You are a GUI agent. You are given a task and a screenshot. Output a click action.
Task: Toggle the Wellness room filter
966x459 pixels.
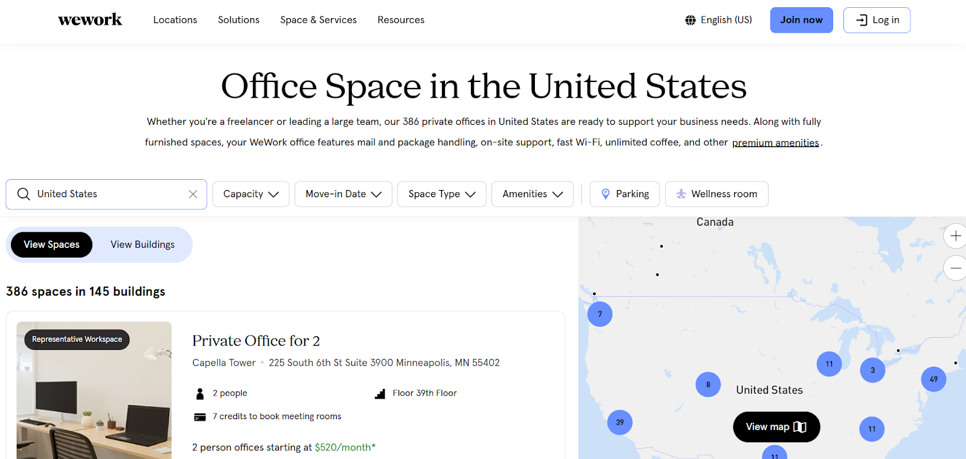(717, 194)
